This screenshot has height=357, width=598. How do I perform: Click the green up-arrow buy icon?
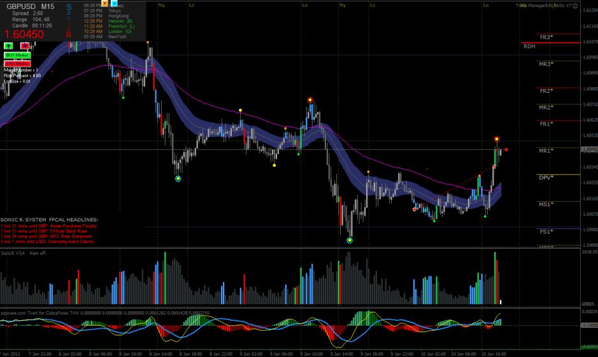click(8, 46)
